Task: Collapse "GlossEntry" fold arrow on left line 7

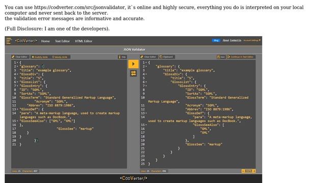Action: coord(17,86)
